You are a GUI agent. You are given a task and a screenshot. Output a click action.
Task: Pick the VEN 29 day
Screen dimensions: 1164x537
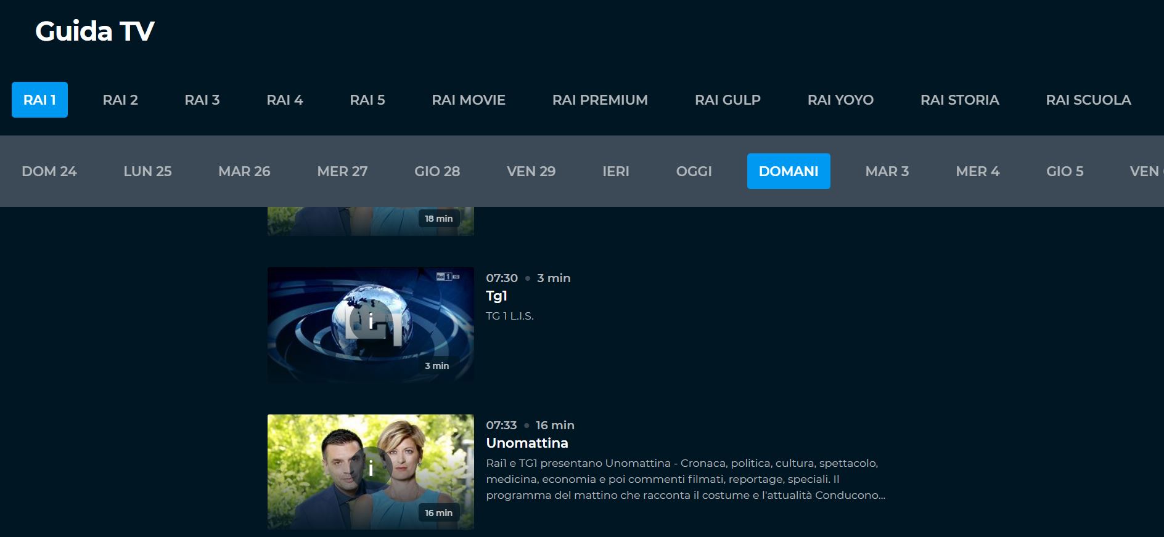tap(531, 171)
